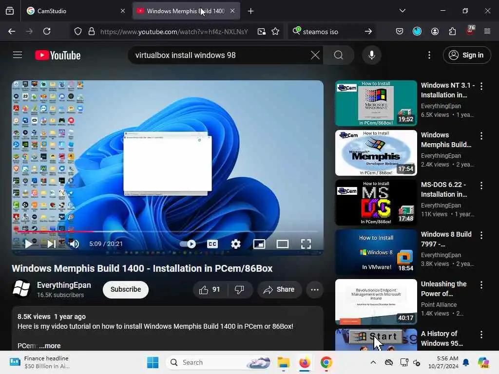Viewport: 499px width, 374px height.
Task: Open Firefox account icon
Action: click(435, 31)
